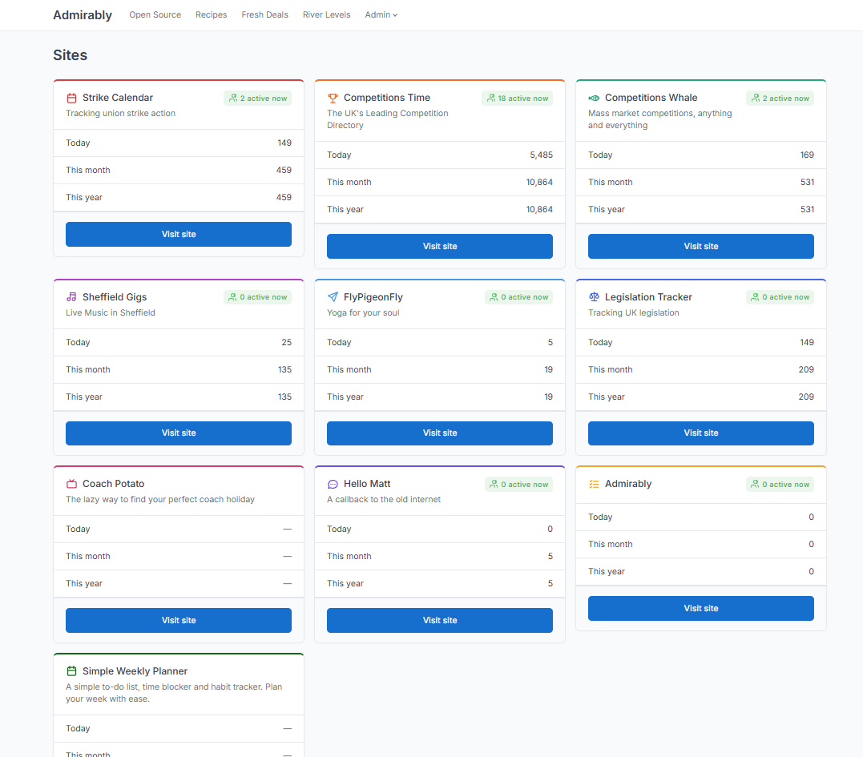Click Coach Potato lazy coach holiday description
The height and width of the screenshot is (757, 863).
pos(160,500)
